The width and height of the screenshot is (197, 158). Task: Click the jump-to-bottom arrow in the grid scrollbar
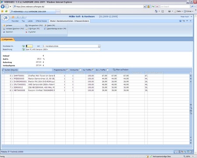click(x=191, y=143)
